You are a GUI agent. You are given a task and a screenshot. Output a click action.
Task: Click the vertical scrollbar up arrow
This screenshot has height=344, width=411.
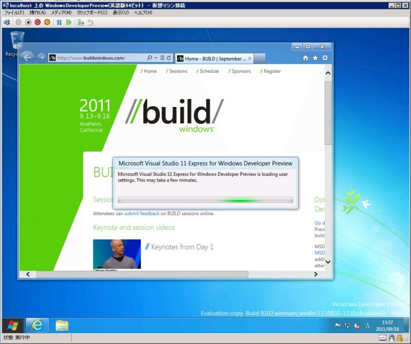pos(328,73)
